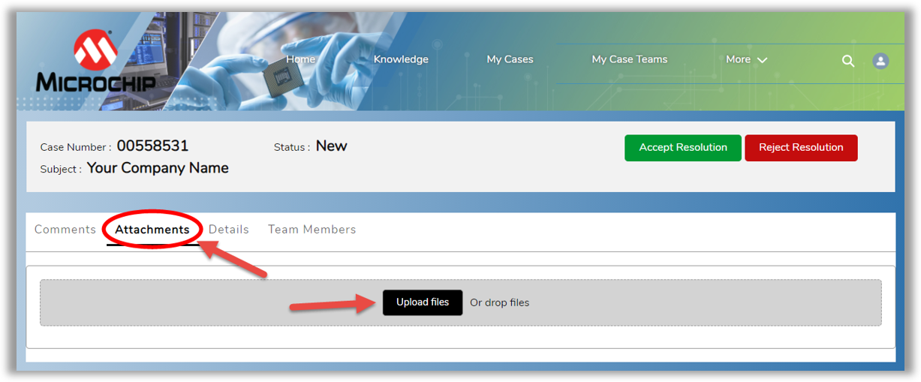Viewport: 921px width, 382px height.
Task: Click the 'Or drop files' text
Action: [x=499, y=303]
